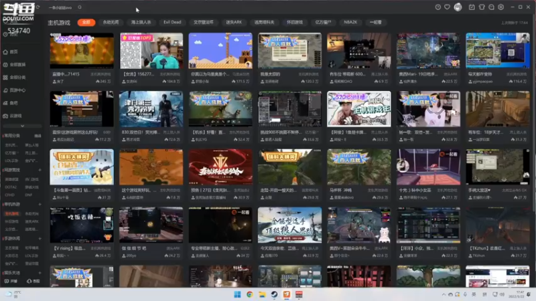
Task: Open 鱼吧 in the sidebar
Action: [10, 103]
